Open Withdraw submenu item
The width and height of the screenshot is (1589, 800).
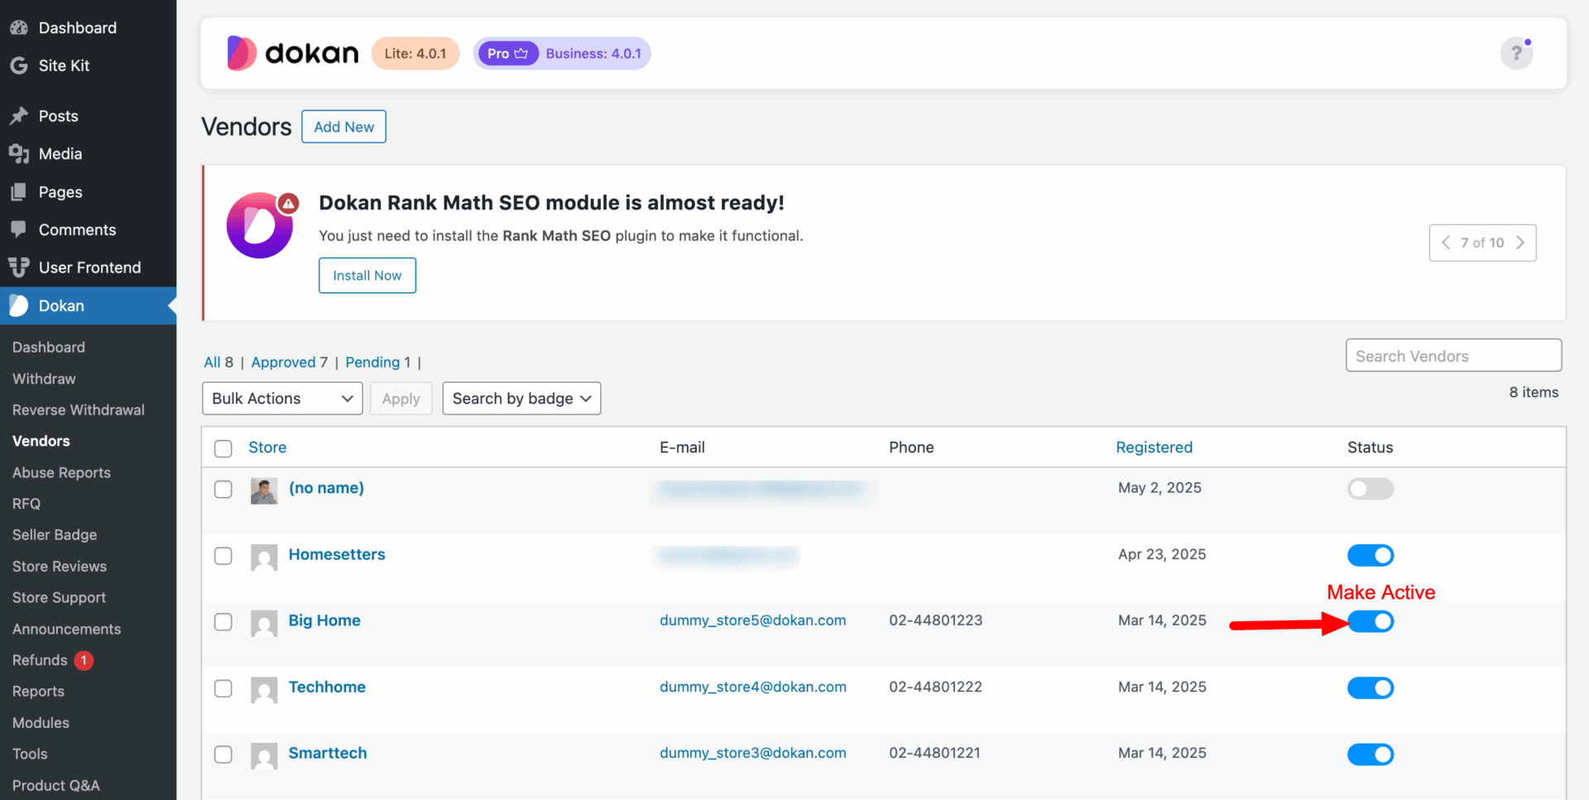[44, 378]
